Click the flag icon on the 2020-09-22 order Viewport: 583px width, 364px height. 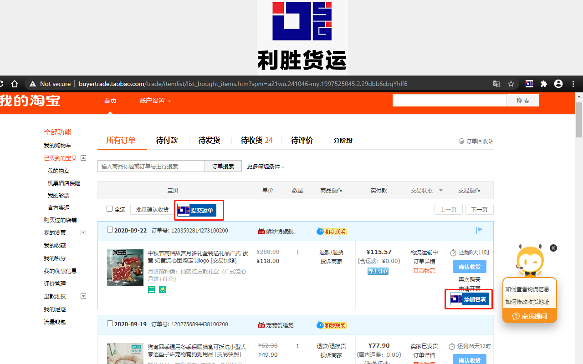[x=479, y=231]
